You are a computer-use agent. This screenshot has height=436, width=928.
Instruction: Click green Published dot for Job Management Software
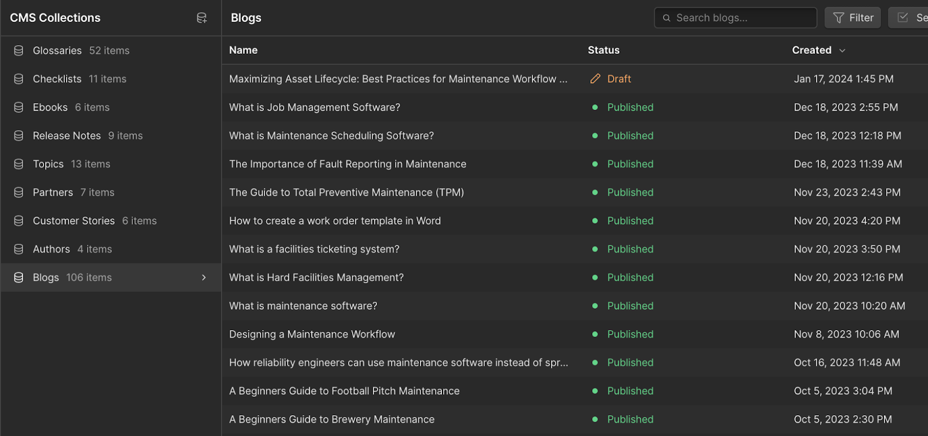(x=595, y=107)
